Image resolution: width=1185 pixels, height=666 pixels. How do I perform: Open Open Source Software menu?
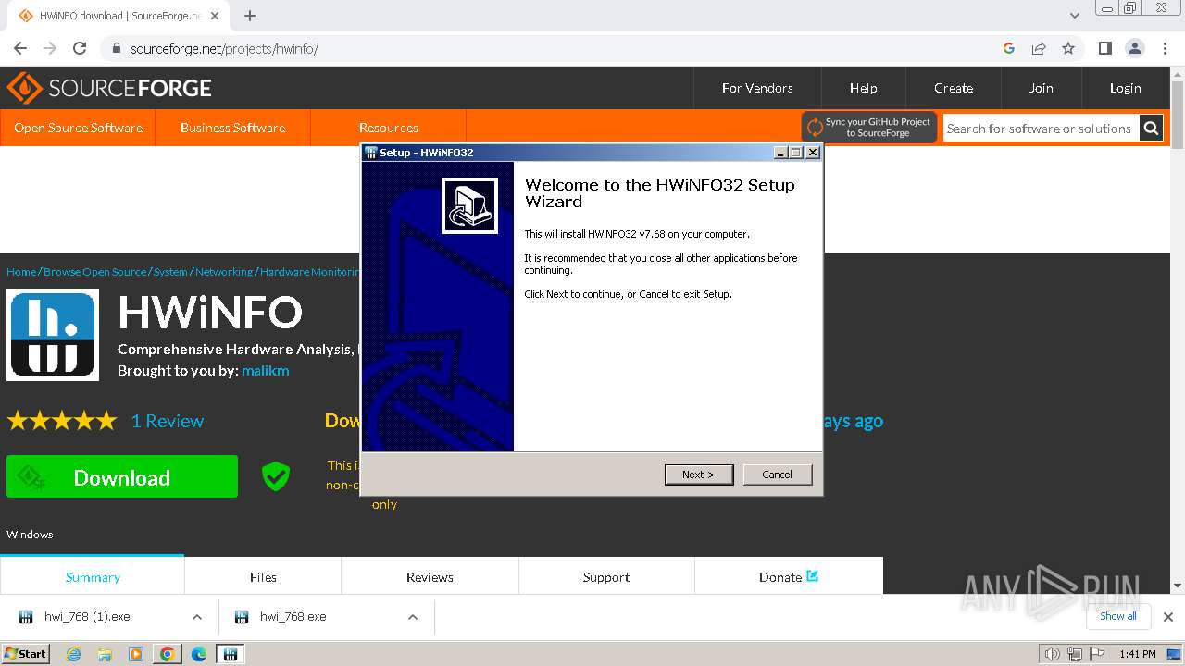coord(78,128)
